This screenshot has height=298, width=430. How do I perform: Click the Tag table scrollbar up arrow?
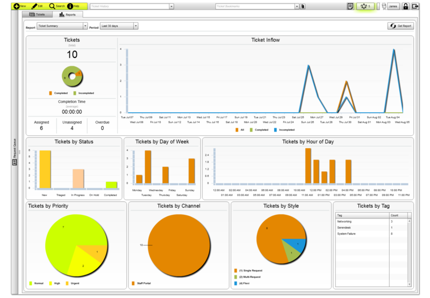coord(410,221)
